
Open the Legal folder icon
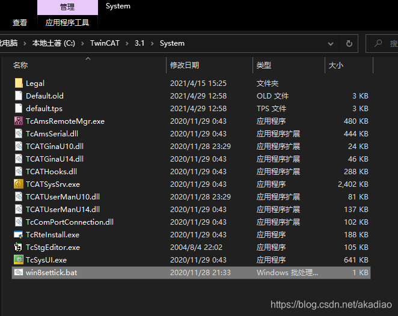pyautogui.click(x=19, y=83)
